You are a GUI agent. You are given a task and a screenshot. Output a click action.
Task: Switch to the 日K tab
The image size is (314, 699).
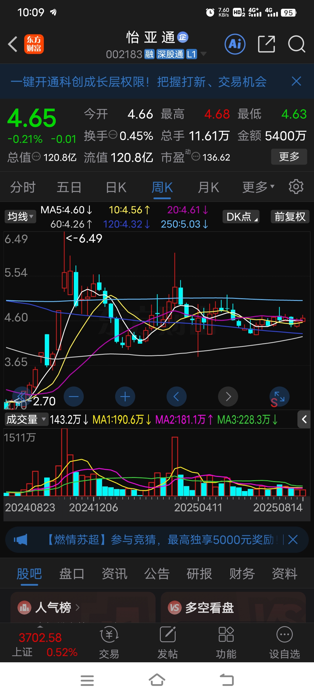[x=116, y=187]
